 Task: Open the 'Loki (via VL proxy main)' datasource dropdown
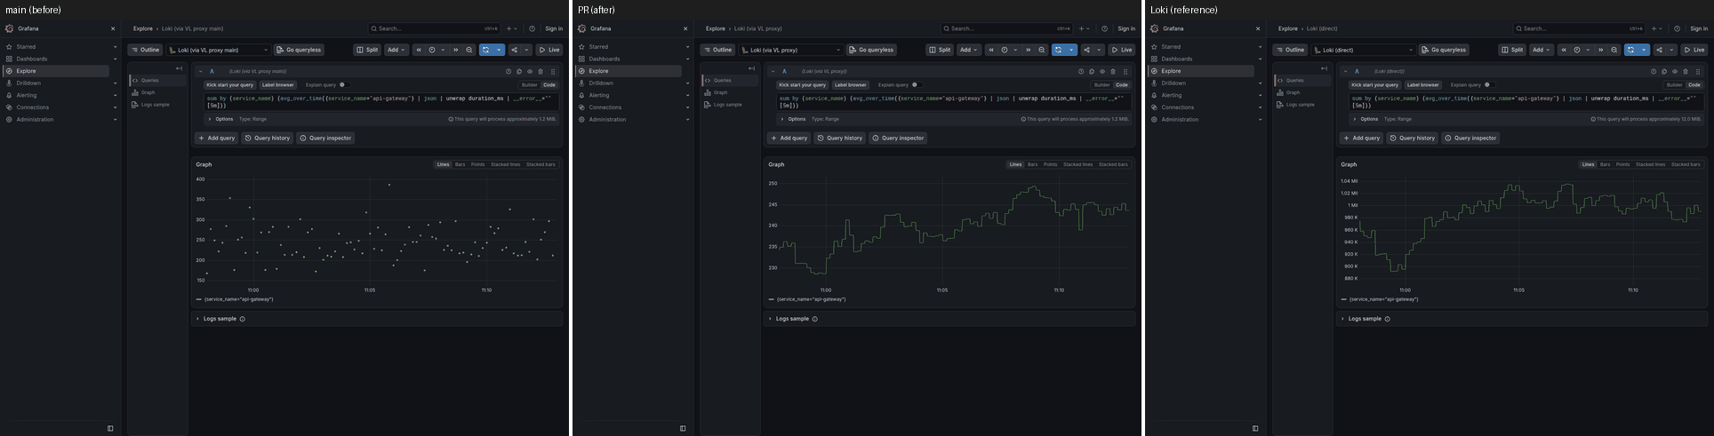tap(218, 50)
